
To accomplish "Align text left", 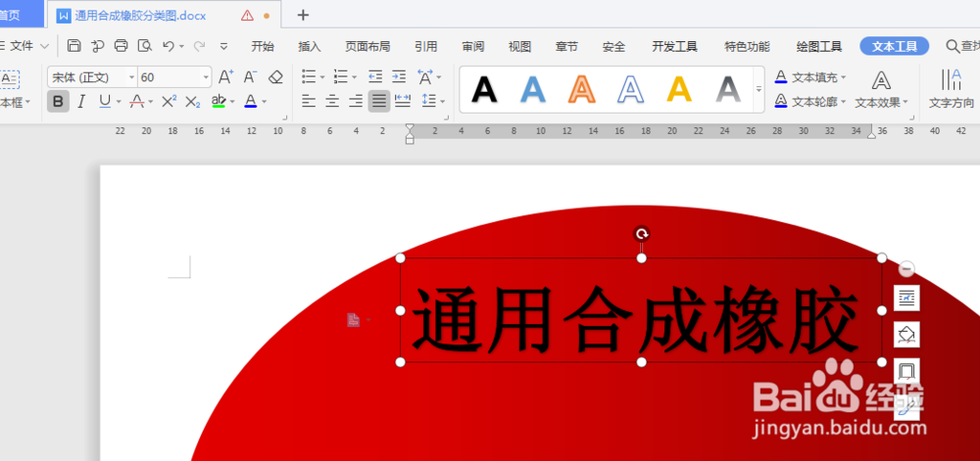I will [x=308, y=101].
